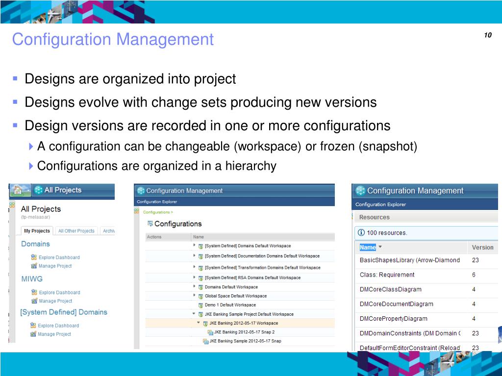Click workspace icon of JKE Banking 2012-05-17 Workspace
Screen dimensions: 502x376
click(x=205, y=324)
